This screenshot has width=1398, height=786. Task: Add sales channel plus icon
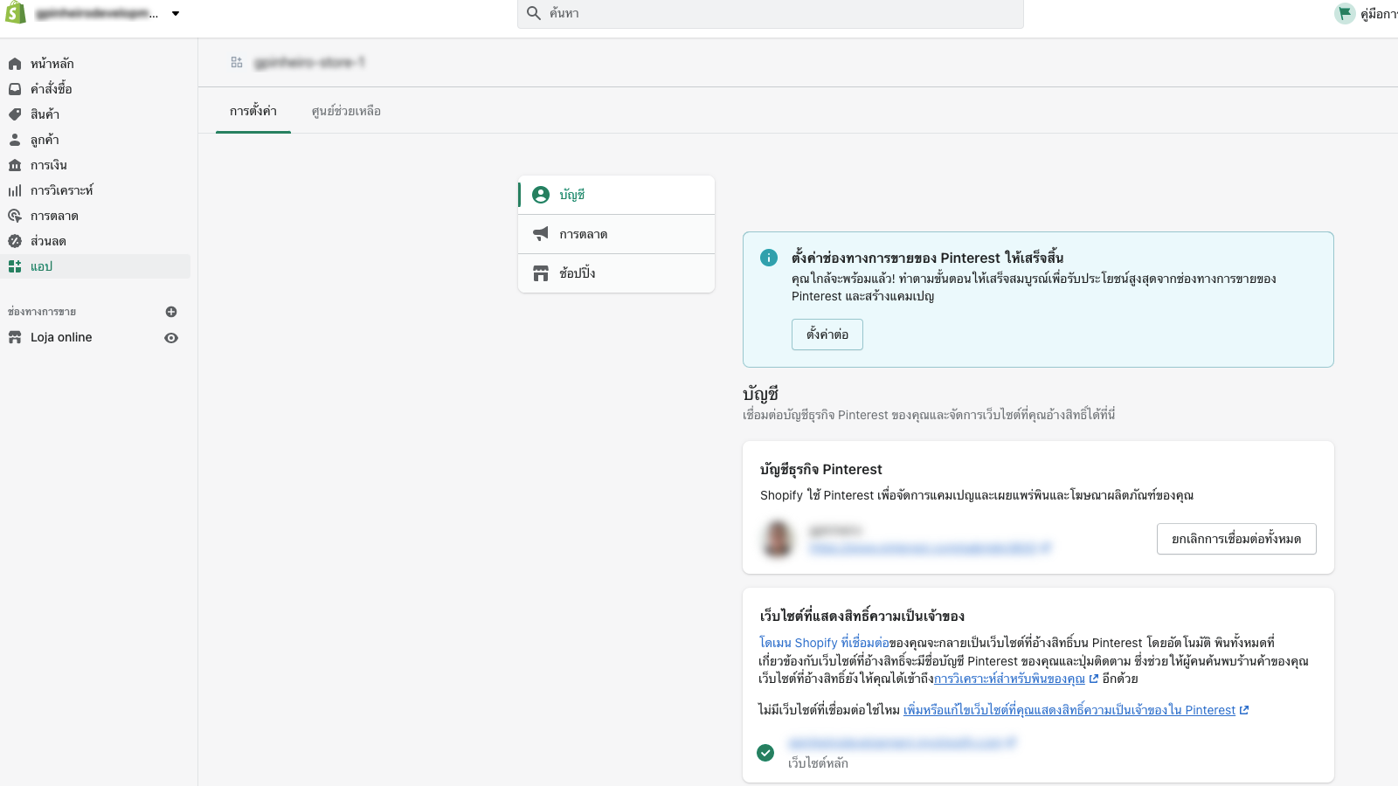point(171,312)
